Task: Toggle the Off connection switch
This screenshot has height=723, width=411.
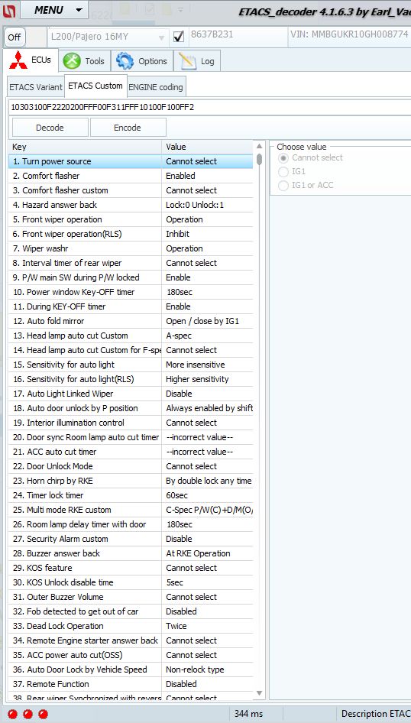Action: click(15, 37)
